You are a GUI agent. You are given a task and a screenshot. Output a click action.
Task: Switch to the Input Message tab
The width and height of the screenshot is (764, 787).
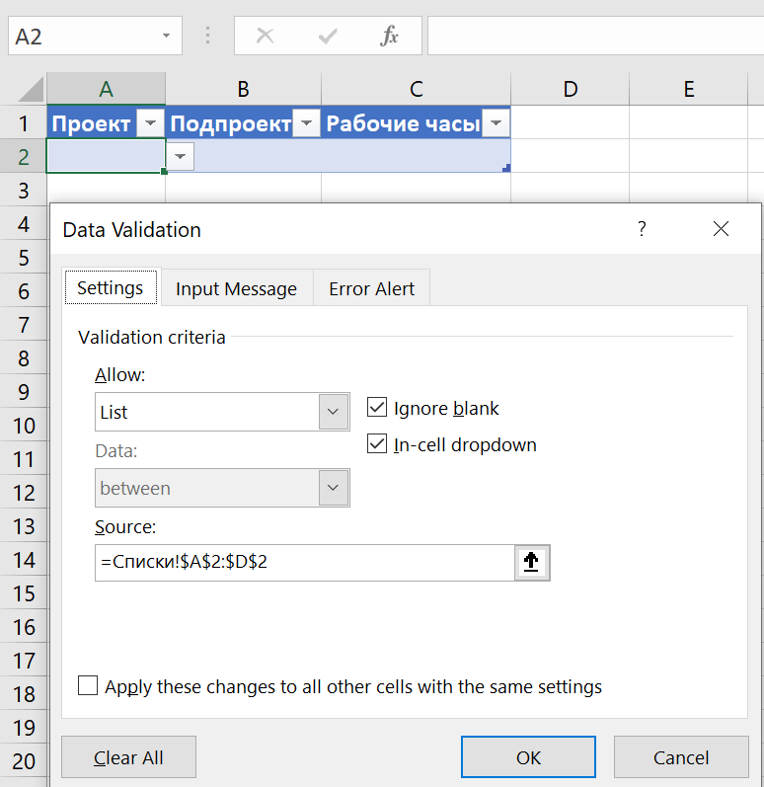pyautogui.click(x=236, y=288)
